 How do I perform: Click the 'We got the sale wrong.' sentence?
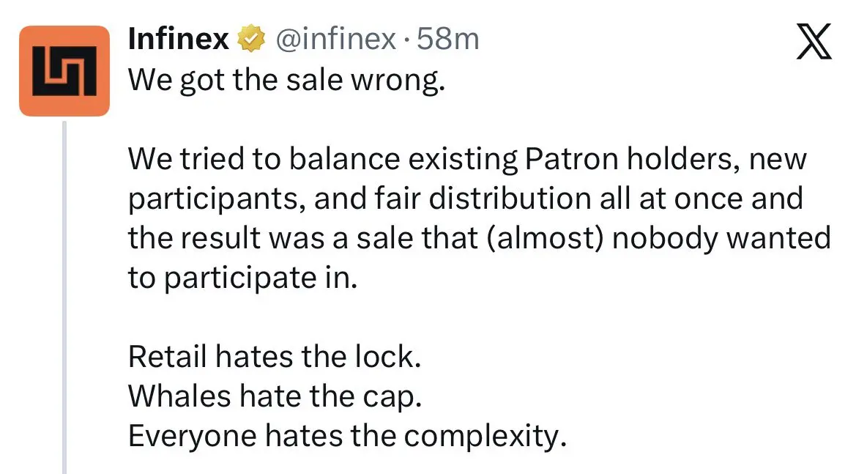point(286,80)
